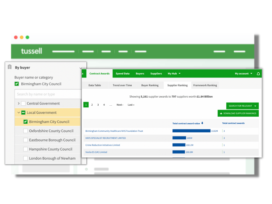Screen dimensions: 272x204
Task: Check Oxfordshire County Council
Action: (25, 131)
